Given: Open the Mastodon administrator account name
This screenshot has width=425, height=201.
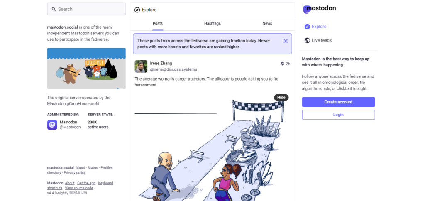Looking at the screenshot, I should 68,122.
